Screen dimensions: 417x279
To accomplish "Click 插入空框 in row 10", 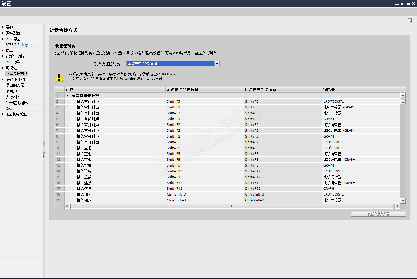I will tap(84, 148).
